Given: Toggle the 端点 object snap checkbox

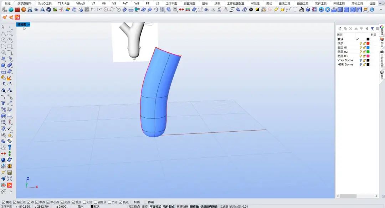Looking at the screenshot, I should click(x=3, y=202).
